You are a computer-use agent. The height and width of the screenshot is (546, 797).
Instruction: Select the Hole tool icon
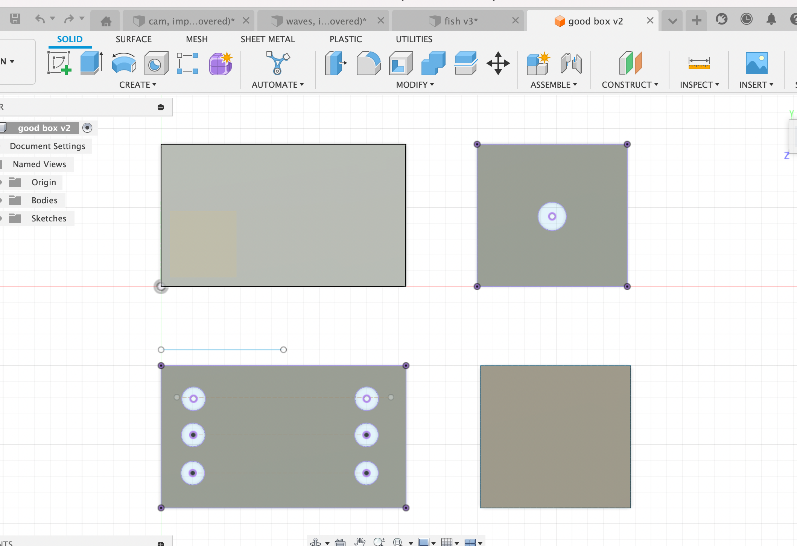pos(156,63)
